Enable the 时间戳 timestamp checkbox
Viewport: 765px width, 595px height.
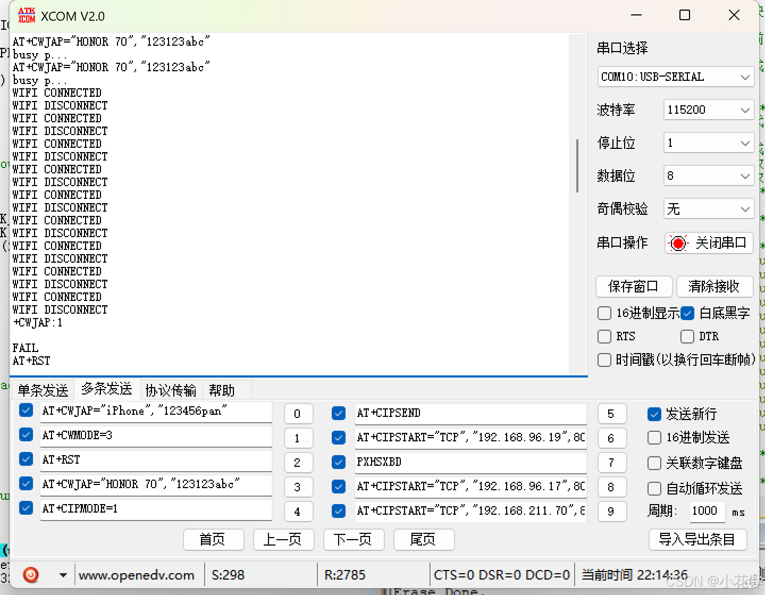pos(604,360)
